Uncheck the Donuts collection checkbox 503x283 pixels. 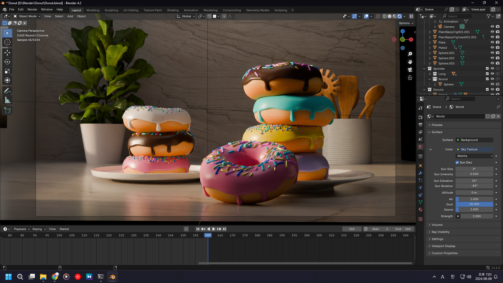click(x=487, y=89)
